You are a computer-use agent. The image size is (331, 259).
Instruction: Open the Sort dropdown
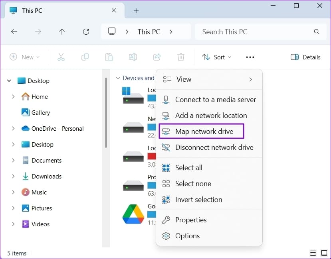point(216,57)
